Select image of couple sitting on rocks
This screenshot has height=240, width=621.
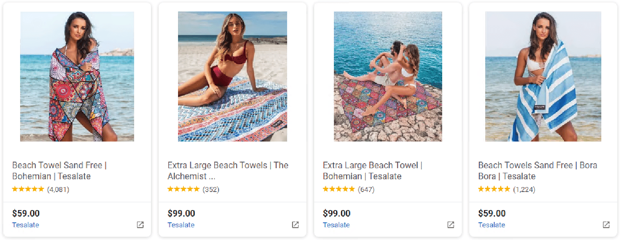[x=388, y=77]
